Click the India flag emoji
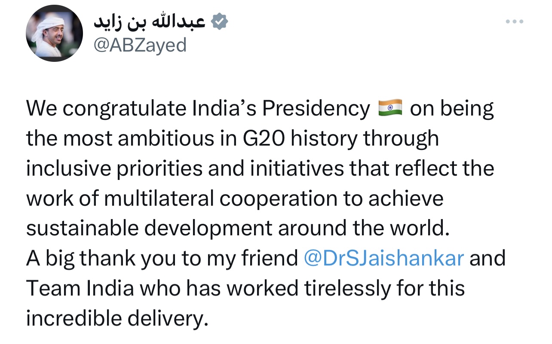 [x=390, y=108]
